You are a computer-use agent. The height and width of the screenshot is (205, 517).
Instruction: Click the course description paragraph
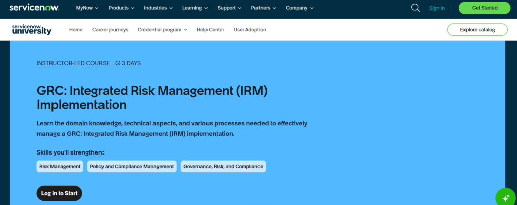click(172, 129)
